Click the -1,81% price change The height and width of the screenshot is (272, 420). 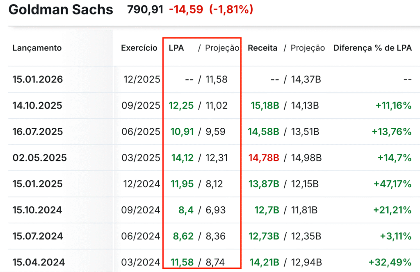[231, 10]
